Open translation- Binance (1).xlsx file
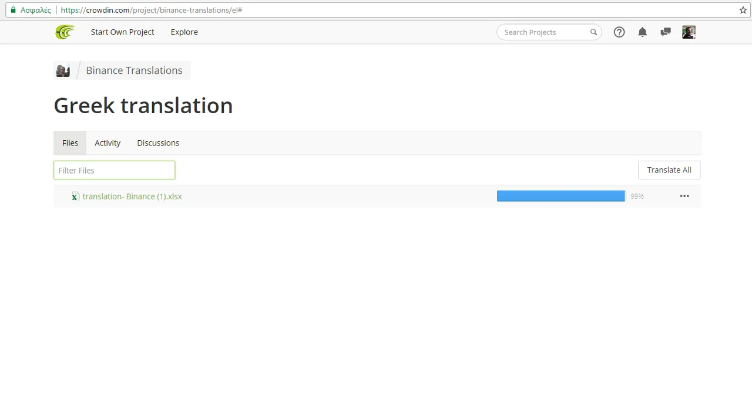The width and height of the screenshot is (752, 414). pyautogui.click(x=132, y=196)
